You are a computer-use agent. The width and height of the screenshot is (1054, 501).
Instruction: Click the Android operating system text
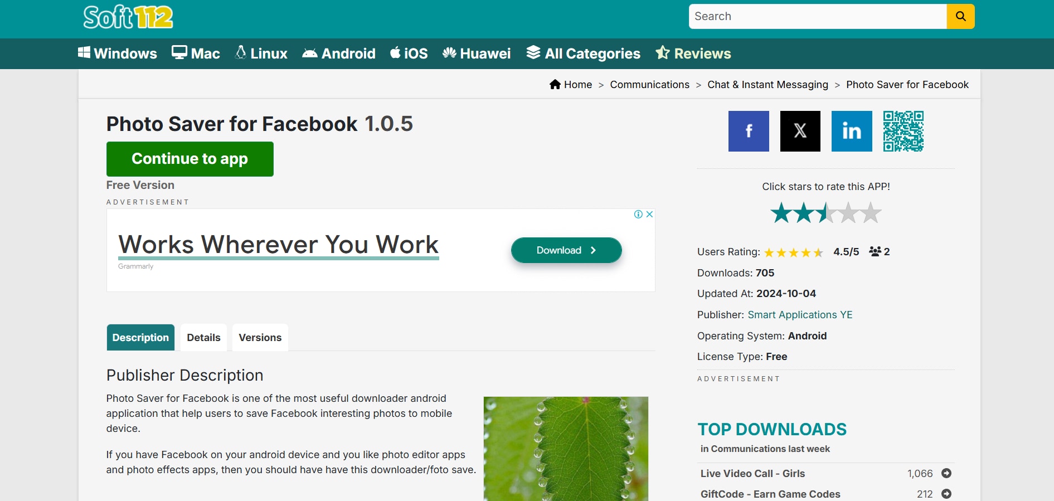pyautogui.click(x=807, y=336)
